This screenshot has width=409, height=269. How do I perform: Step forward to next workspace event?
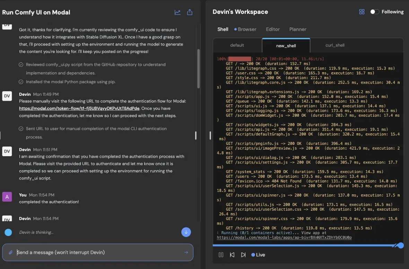(x=243, y=255)
